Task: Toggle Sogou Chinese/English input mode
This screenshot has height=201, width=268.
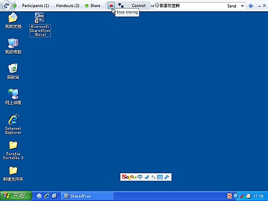Action: tap(140, 177)
